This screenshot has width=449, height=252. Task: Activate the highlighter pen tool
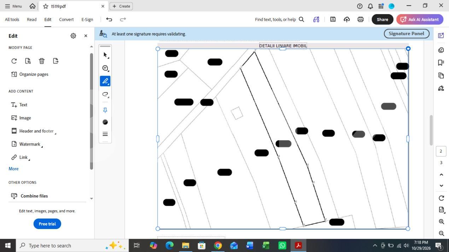[x=105, y=81]
